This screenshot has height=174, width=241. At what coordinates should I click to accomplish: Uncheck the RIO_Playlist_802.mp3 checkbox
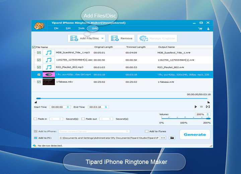click(39, 67)
